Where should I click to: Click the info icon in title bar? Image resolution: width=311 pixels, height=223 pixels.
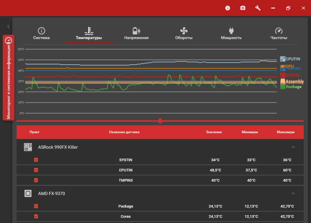coord(227,8)
